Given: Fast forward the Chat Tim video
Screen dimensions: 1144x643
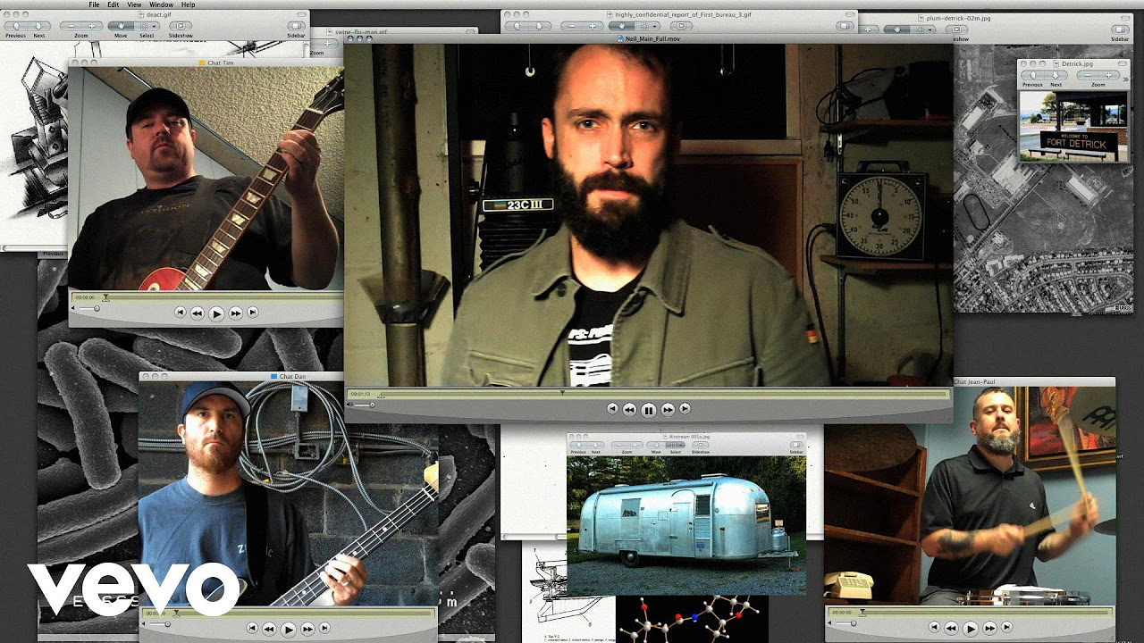Looking at the screenshot, I should coord(236,313).
